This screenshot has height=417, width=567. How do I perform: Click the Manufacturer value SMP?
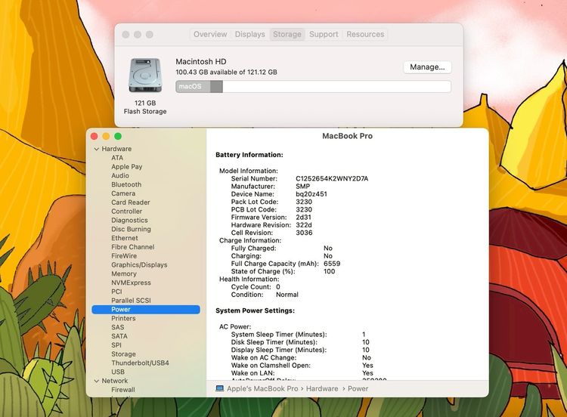(302, 187)
